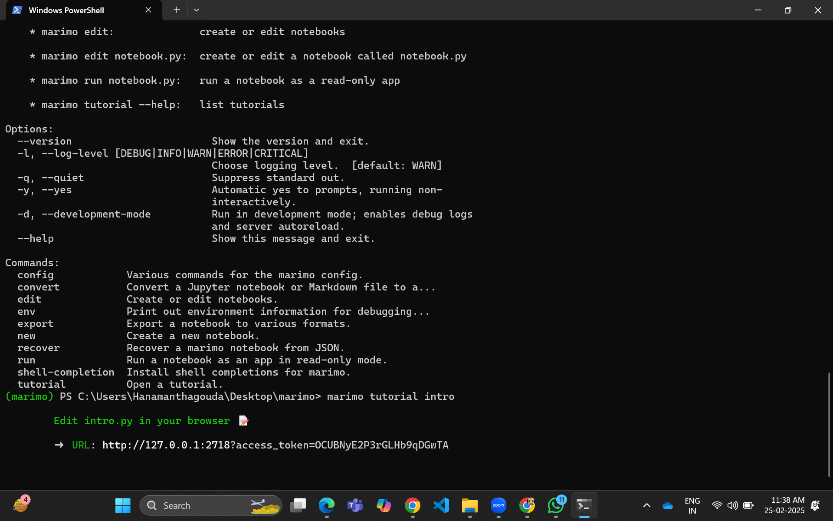Click the '--development-mode' option text
The height and width of the screenshot is (521, 833).
coord(96,214)
